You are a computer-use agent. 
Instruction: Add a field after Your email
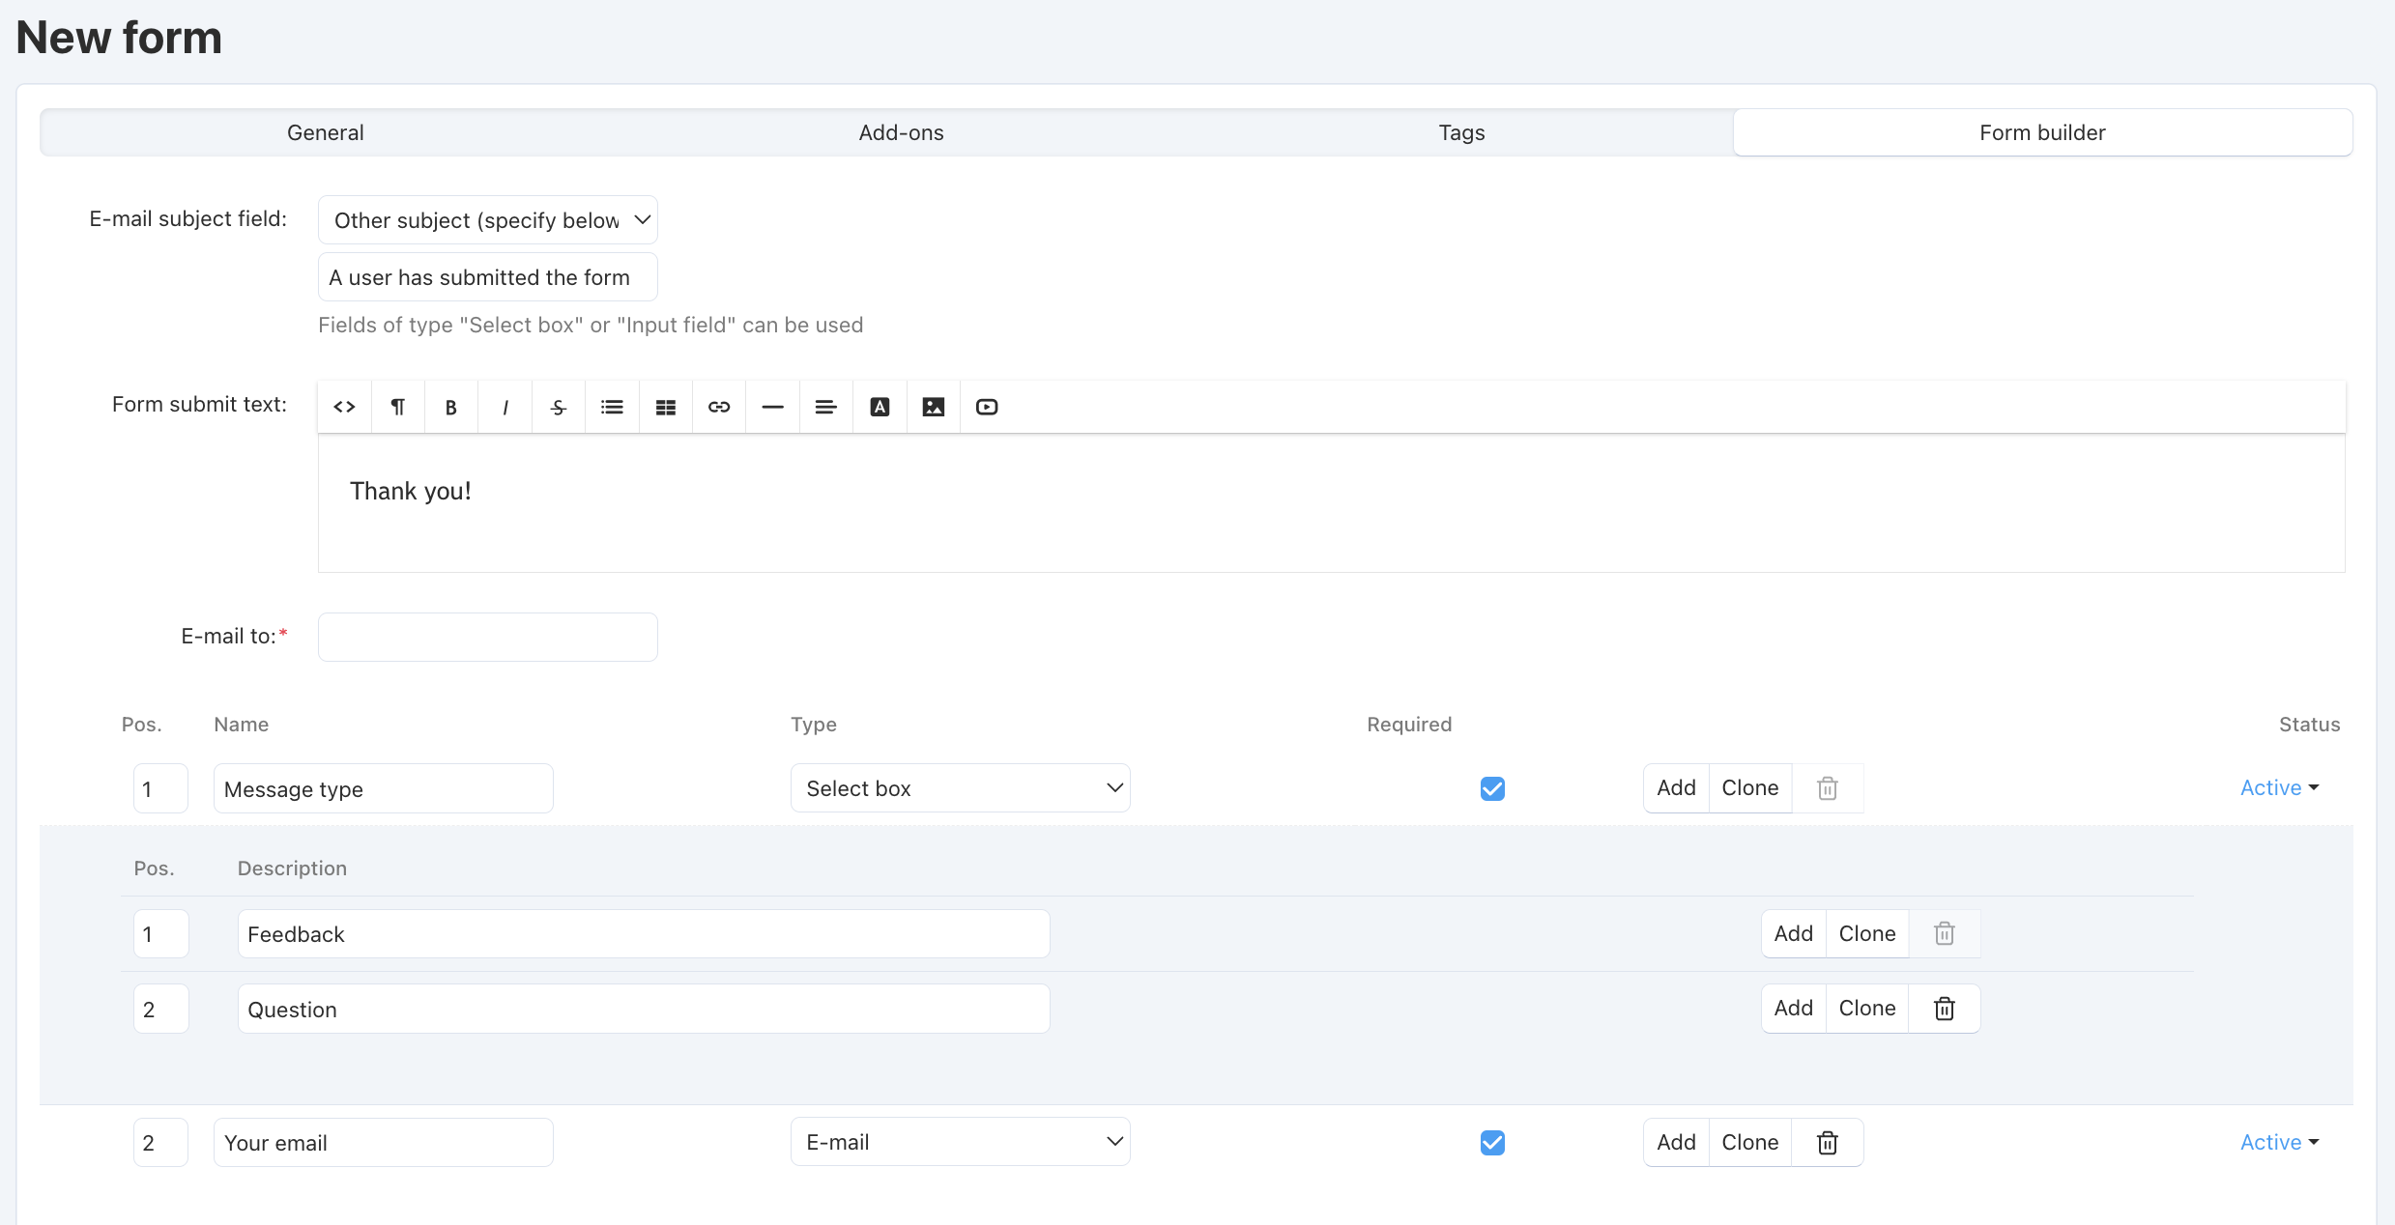1676,1142
